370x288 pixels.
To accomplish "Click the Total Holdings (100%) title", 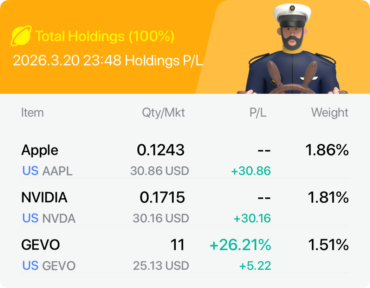I will (105, 36).
